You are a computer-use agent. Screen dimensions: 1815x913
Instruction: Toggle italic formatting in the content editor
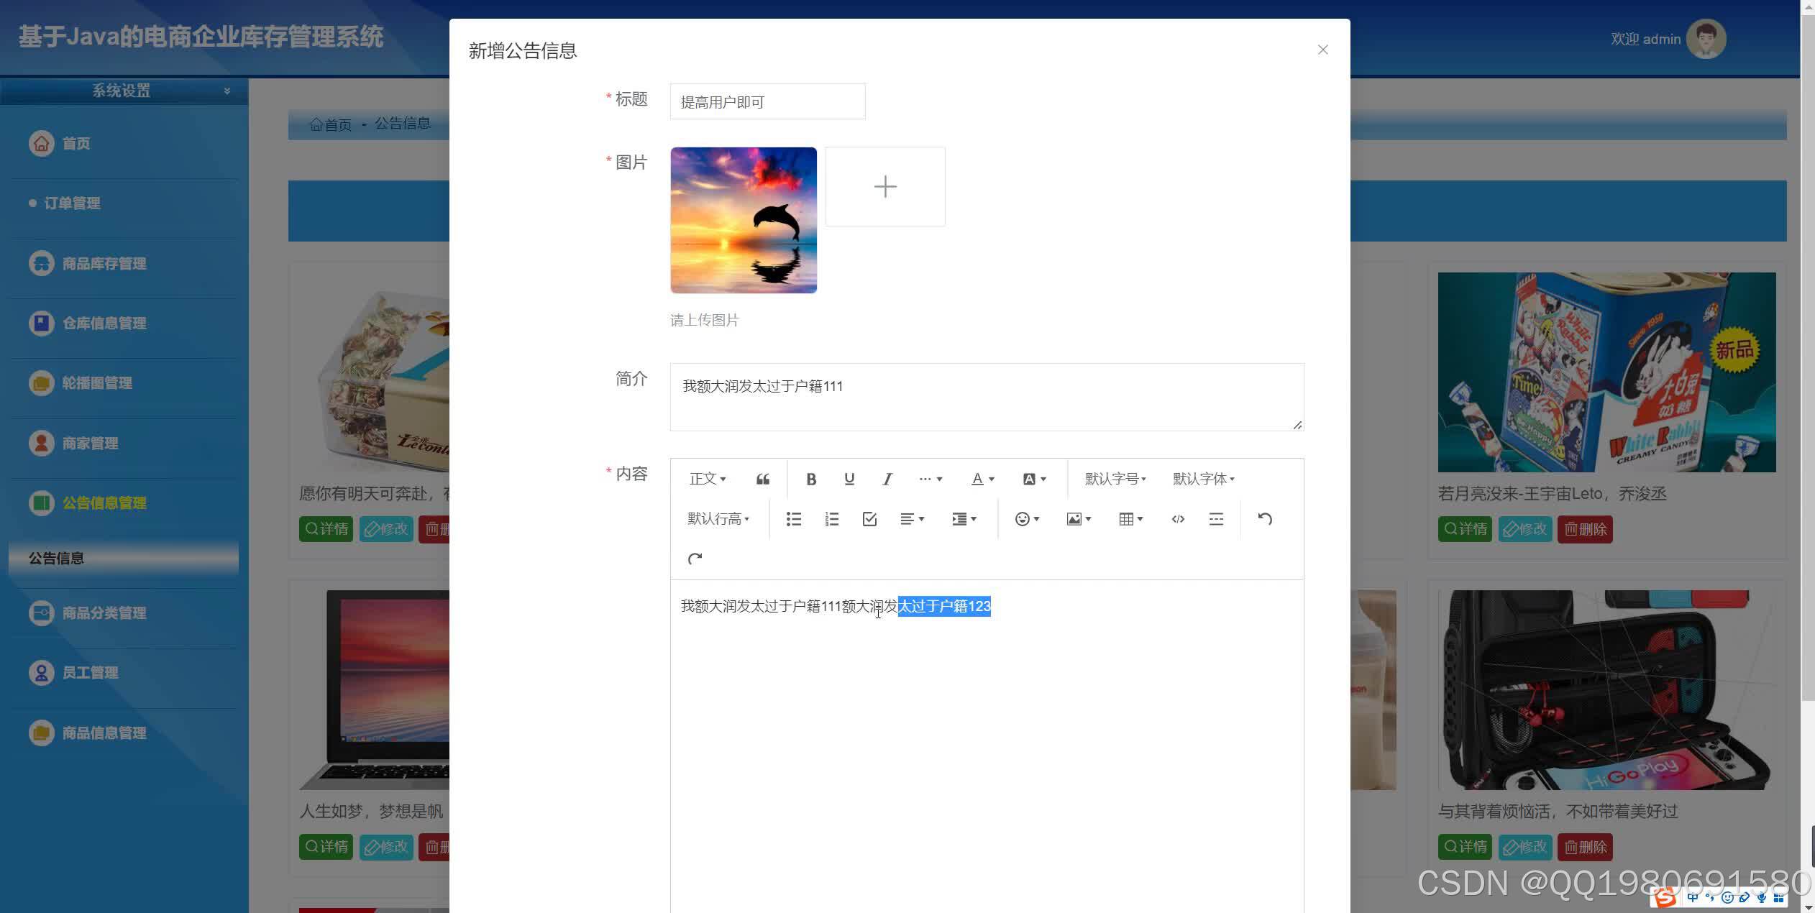887,478
